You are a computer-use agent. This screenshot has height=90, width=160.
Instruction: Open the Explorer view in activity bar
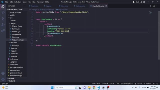pos(3,7)
